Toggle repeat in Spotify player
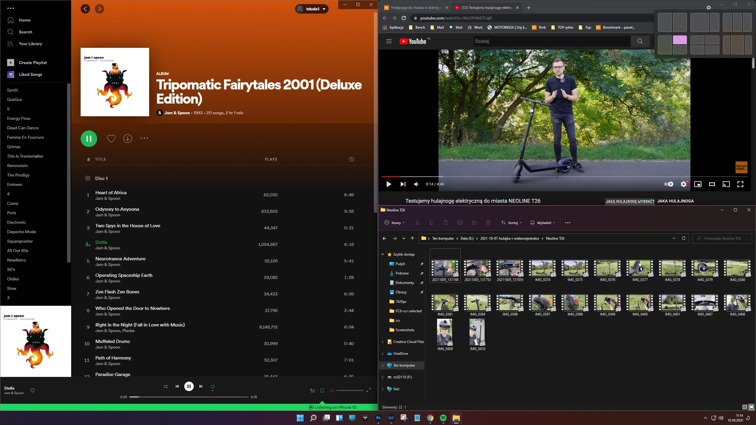Screen dimensions: 756x425 pos(213,386)
